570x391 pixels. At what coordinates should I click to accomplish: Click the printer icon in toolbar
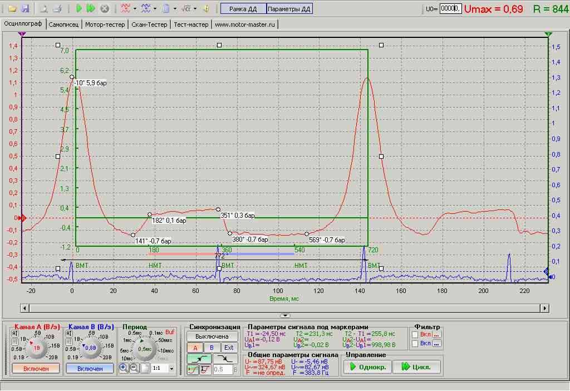57,9
